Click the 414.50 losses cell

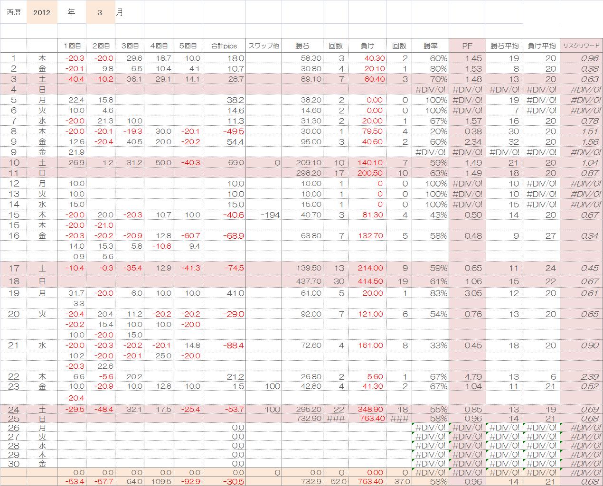point(367,281)
